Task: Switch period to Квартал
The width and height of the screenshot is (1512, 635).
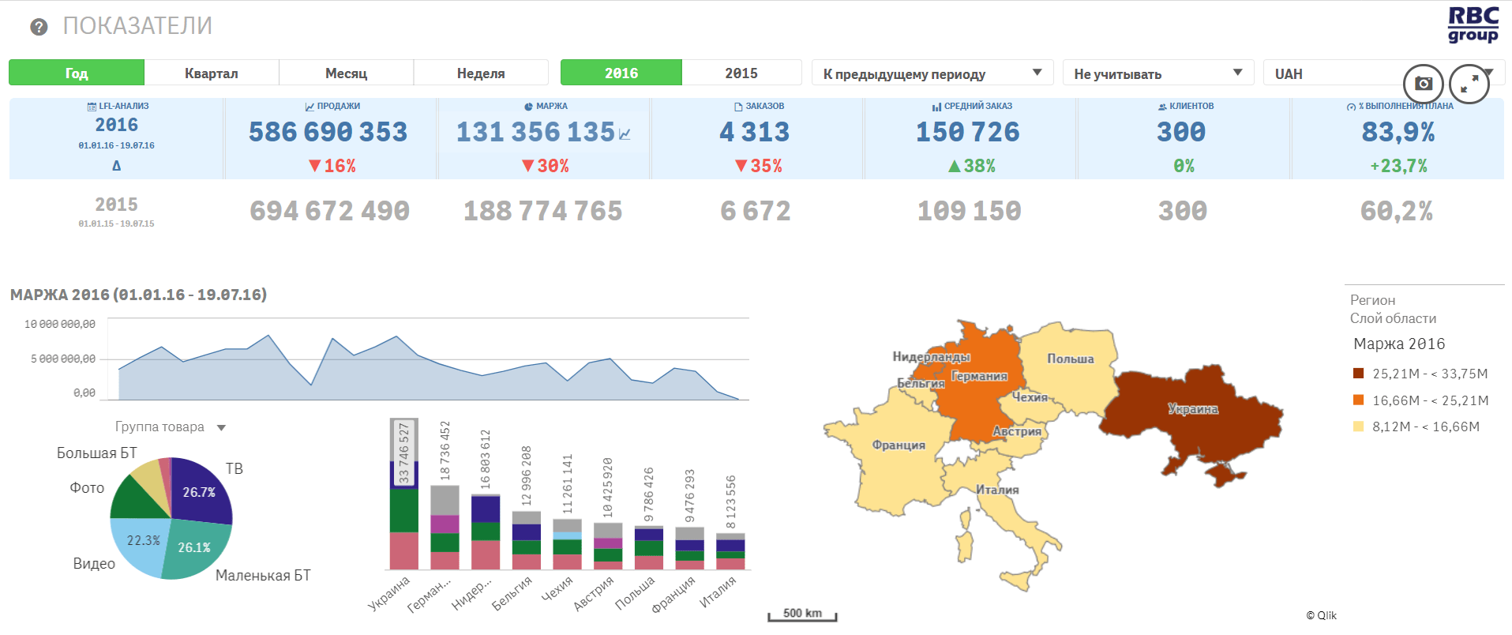Action: click(x=211, y=73)
